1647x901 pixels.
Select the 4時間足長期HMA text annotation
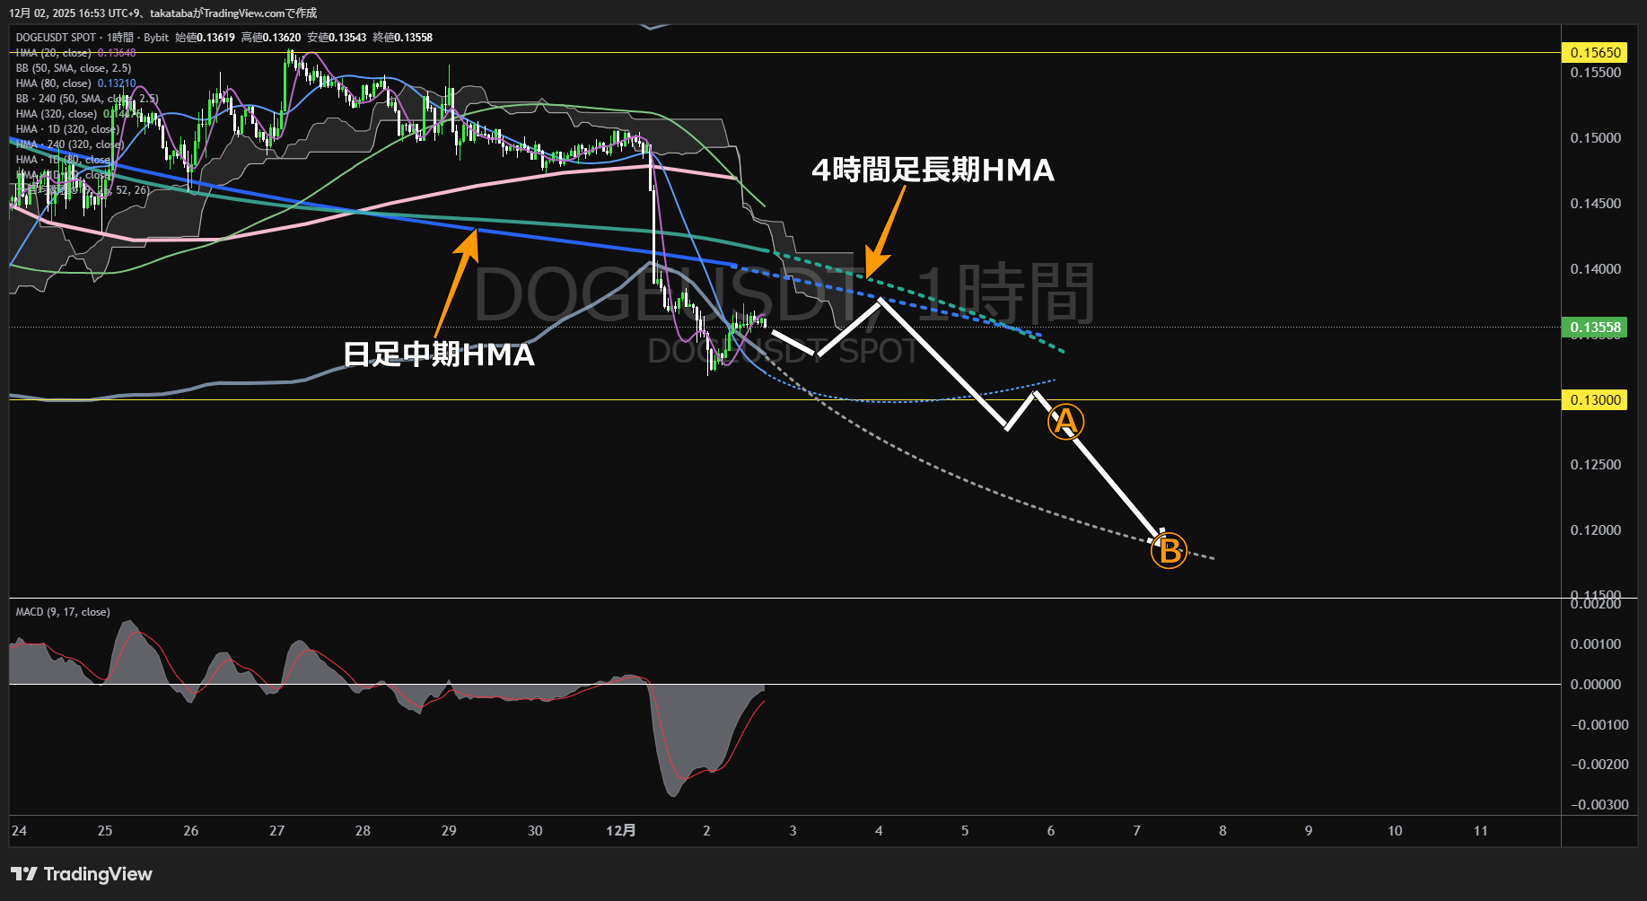(x=933, y=171)
